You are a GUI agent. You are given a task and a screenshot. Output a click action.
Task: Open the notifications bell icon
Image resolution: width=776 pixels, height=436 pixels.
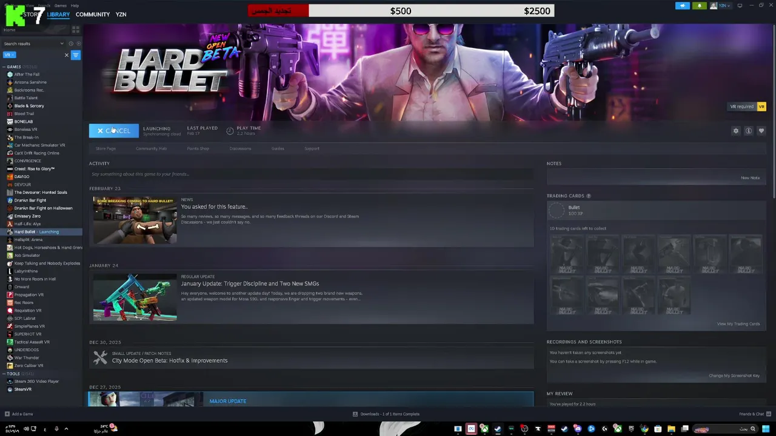[699, 5]
